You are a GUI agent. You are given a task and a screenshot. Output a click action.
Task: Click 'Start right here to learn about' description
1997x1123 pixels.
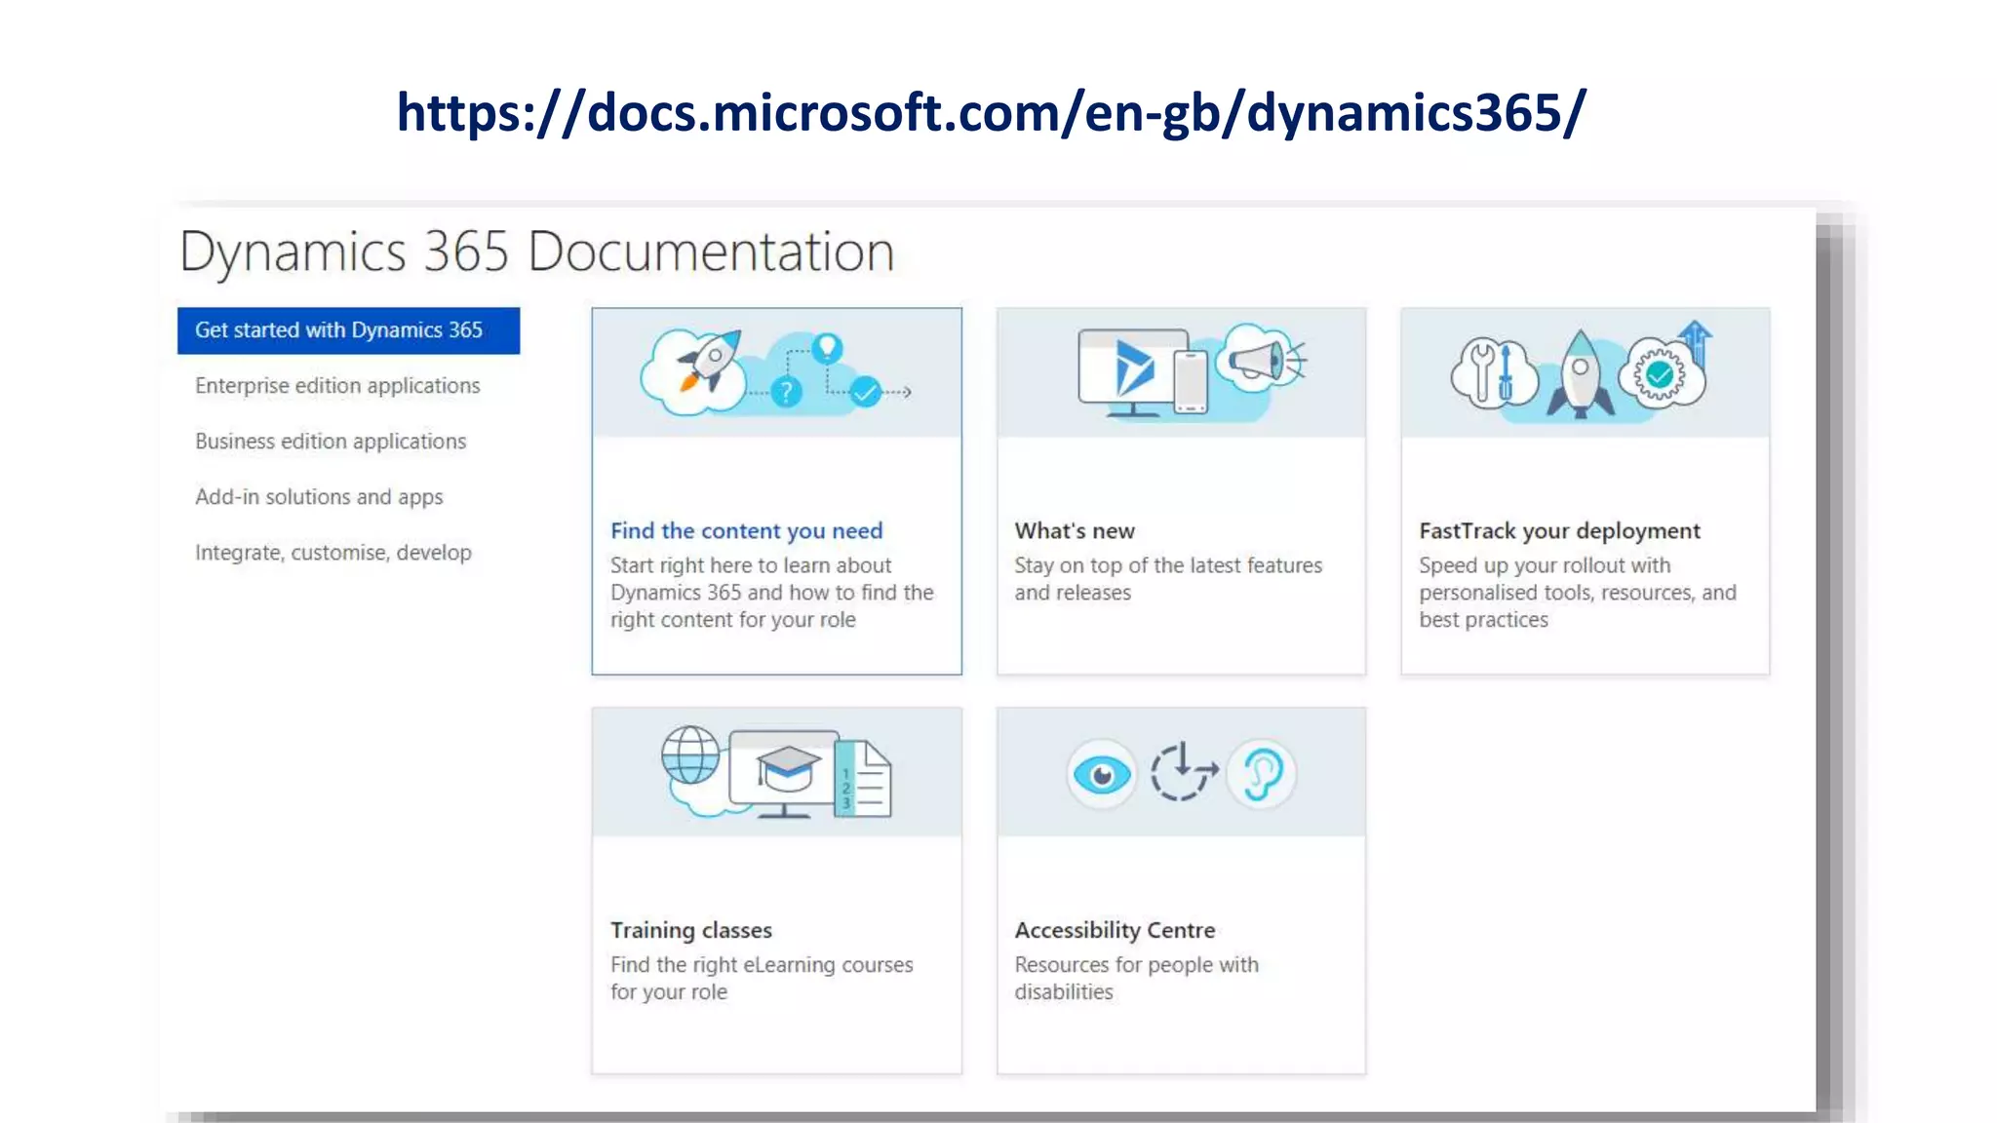pyautogui.click(x=751, y=565)
